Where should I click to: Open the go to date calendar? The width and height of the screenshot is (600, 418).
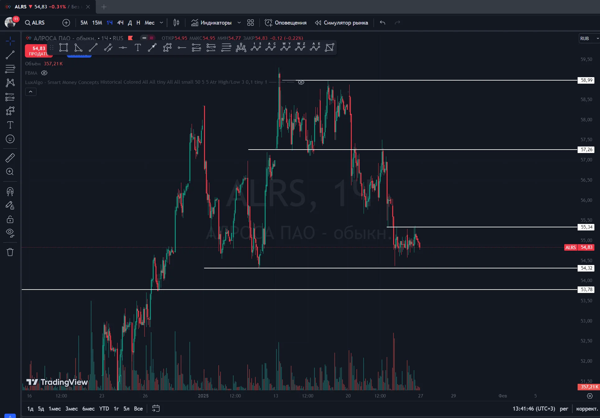pos(156,409)
